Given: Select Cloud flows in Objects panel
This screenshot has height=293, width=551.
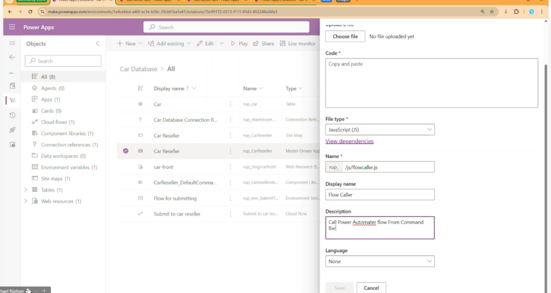Looking at the screenshot, I should click(58, 122).
